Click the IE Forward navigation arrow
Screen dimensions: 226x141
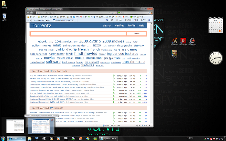point(31,13)
